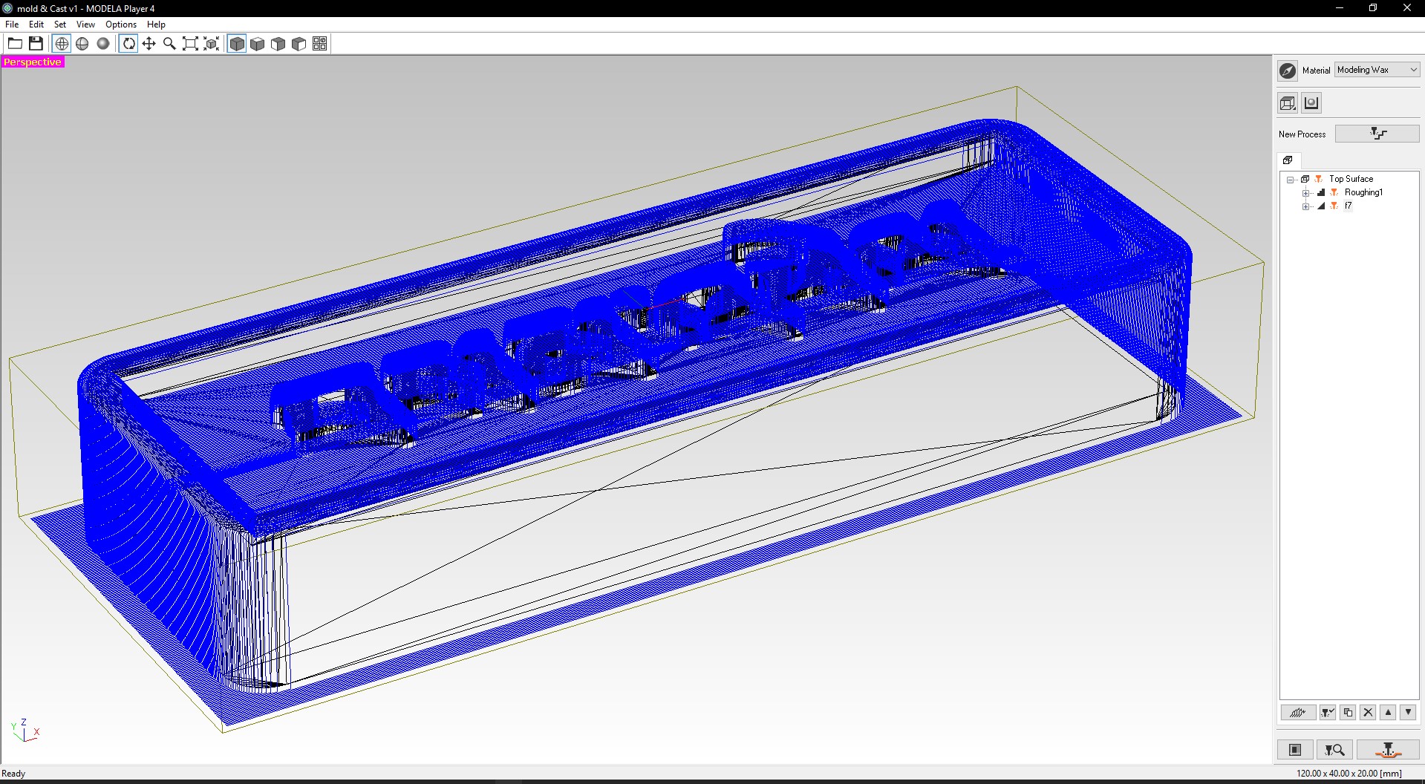1425x784 pixels.
Task: Move the selected process up
Action: click(x=1388, y=712)
